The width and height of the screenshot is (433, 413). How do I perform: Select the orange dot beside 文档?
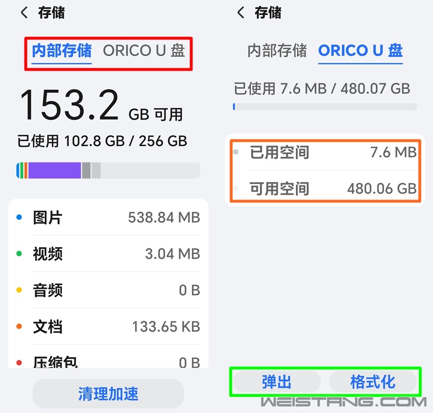click(x=19, y=326)
